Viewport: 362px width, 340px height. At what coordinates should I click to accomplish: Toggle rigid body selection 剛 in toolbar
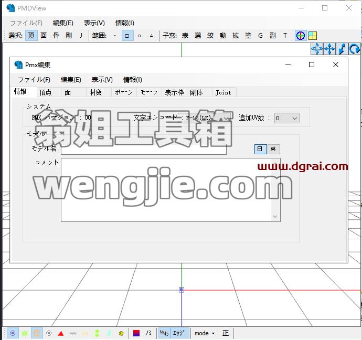coord(69,36)
